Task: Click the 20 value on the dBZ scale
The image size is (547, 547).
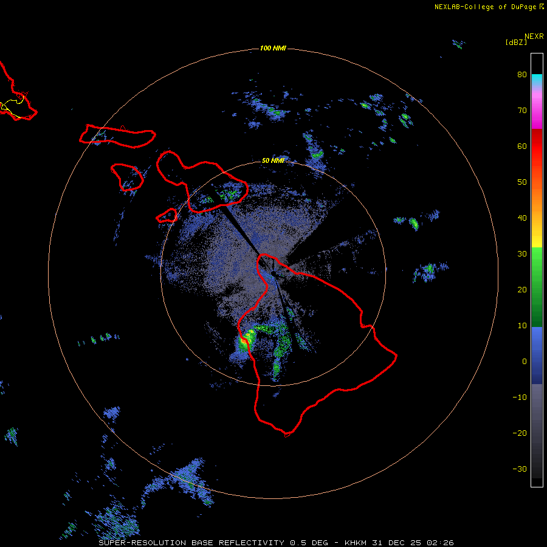Action: point(522,289)
